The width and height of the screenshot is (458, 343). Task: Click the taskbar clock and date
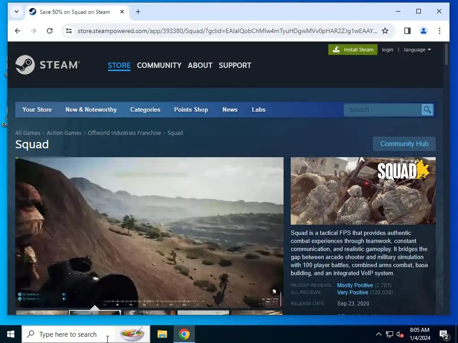click(420, 334)
